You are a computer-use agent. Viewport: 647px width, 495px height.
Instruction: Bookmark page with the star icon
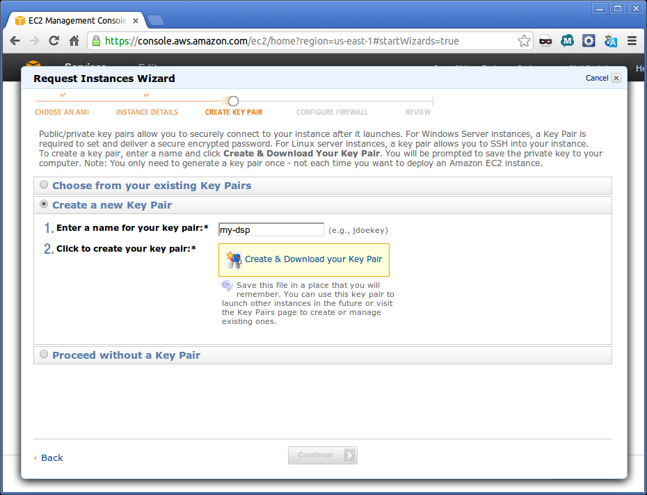pyautogui.click(x=524, y=41)
